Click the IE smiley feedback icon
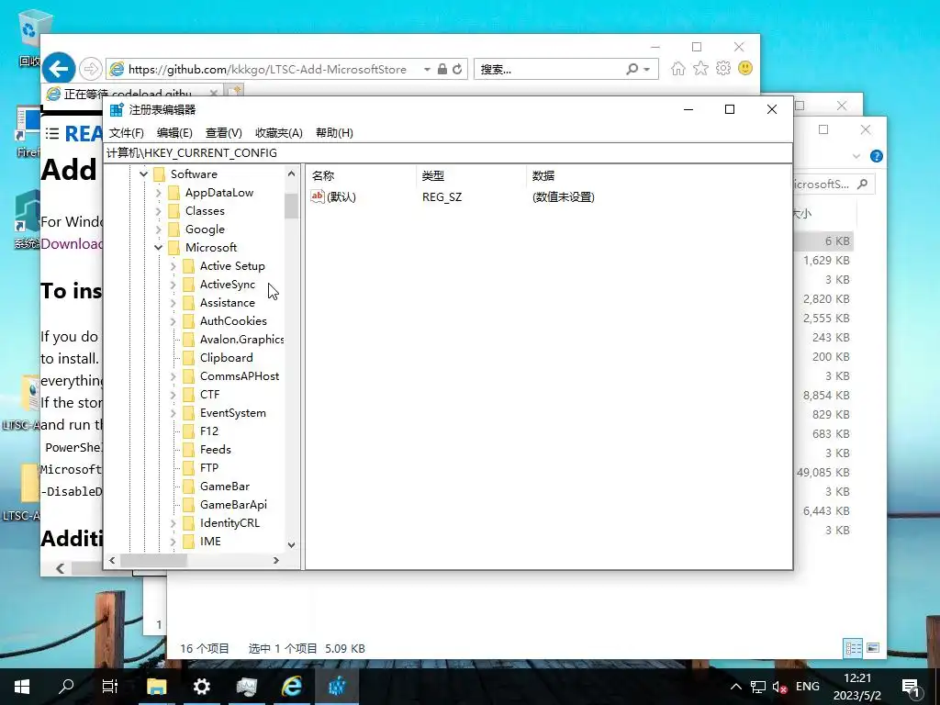The image size is (940, 705). [x=745, y=68]
